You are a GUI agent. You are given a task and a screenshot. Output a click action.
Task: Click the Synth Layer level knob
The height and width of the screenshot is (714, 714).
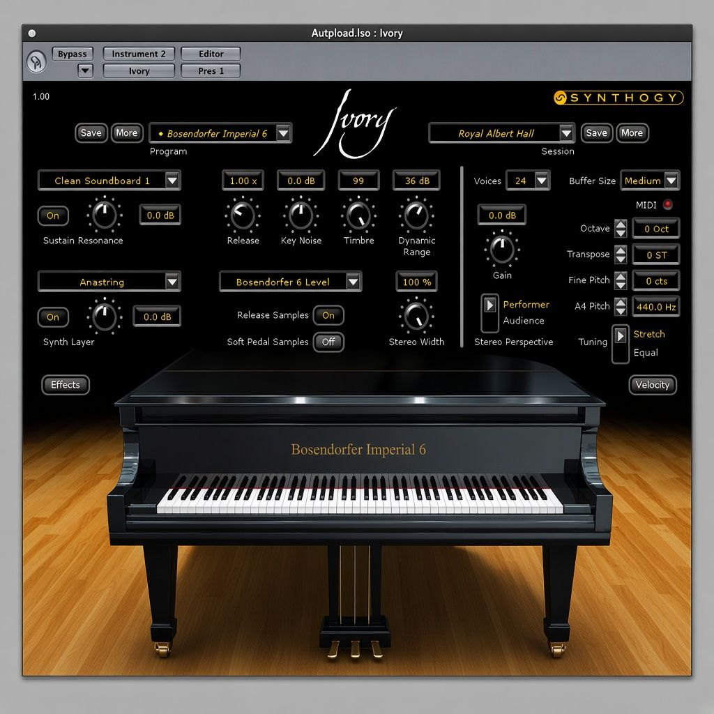coord(105,317)
